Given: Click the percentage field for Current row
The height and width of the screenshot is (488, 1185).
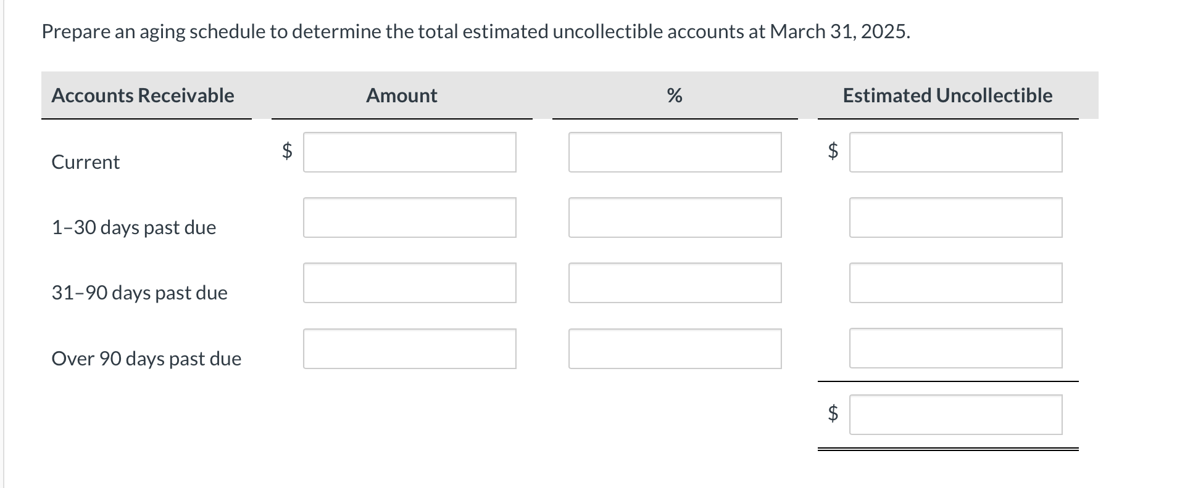Looking at the screenshot, I should point(675,152).
